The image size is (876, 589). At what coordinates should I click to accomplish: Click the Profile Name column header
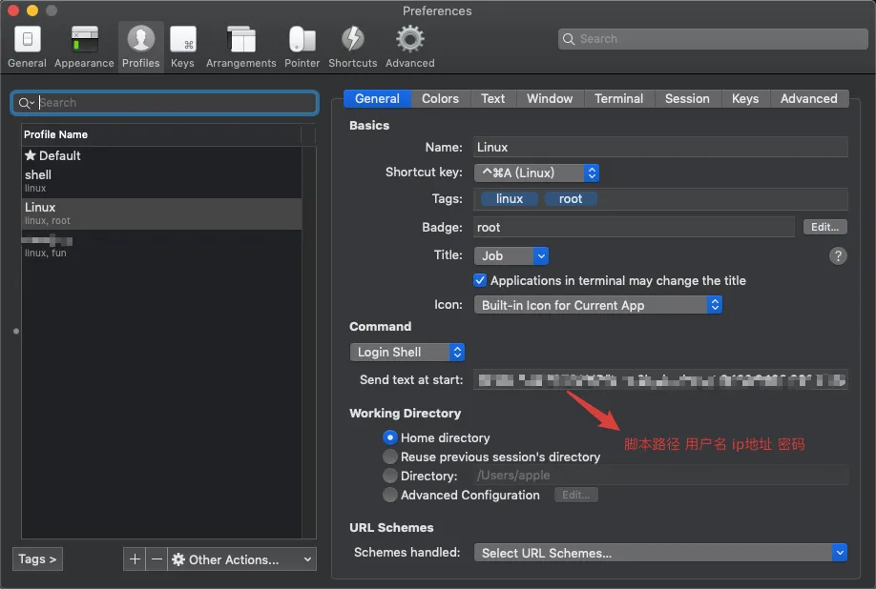click(161, 134)
